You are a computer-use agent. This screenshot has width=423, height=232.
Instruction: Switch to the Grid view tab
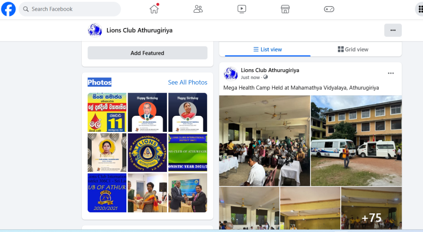pyautogui.click(x=353, y=49)
